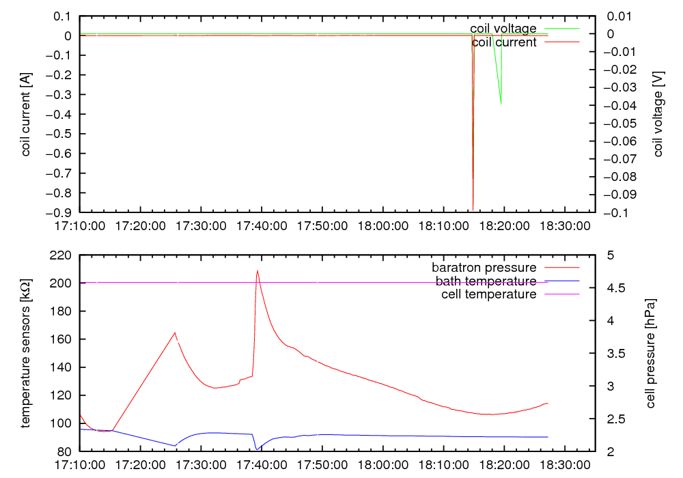Screen dimensions: 683x478
Task: Click the blue bath temperature legend line sample
Action: pyautogui.click(x=561, y=281)
